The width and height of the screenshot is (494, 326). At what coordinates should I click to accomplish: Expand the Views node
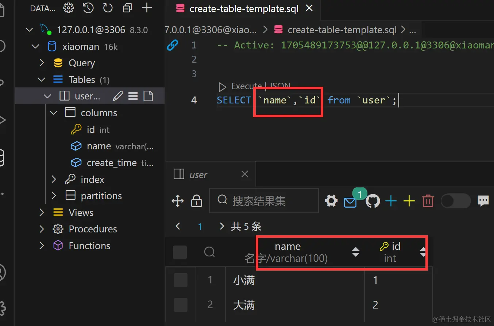[x=42, y=212]
